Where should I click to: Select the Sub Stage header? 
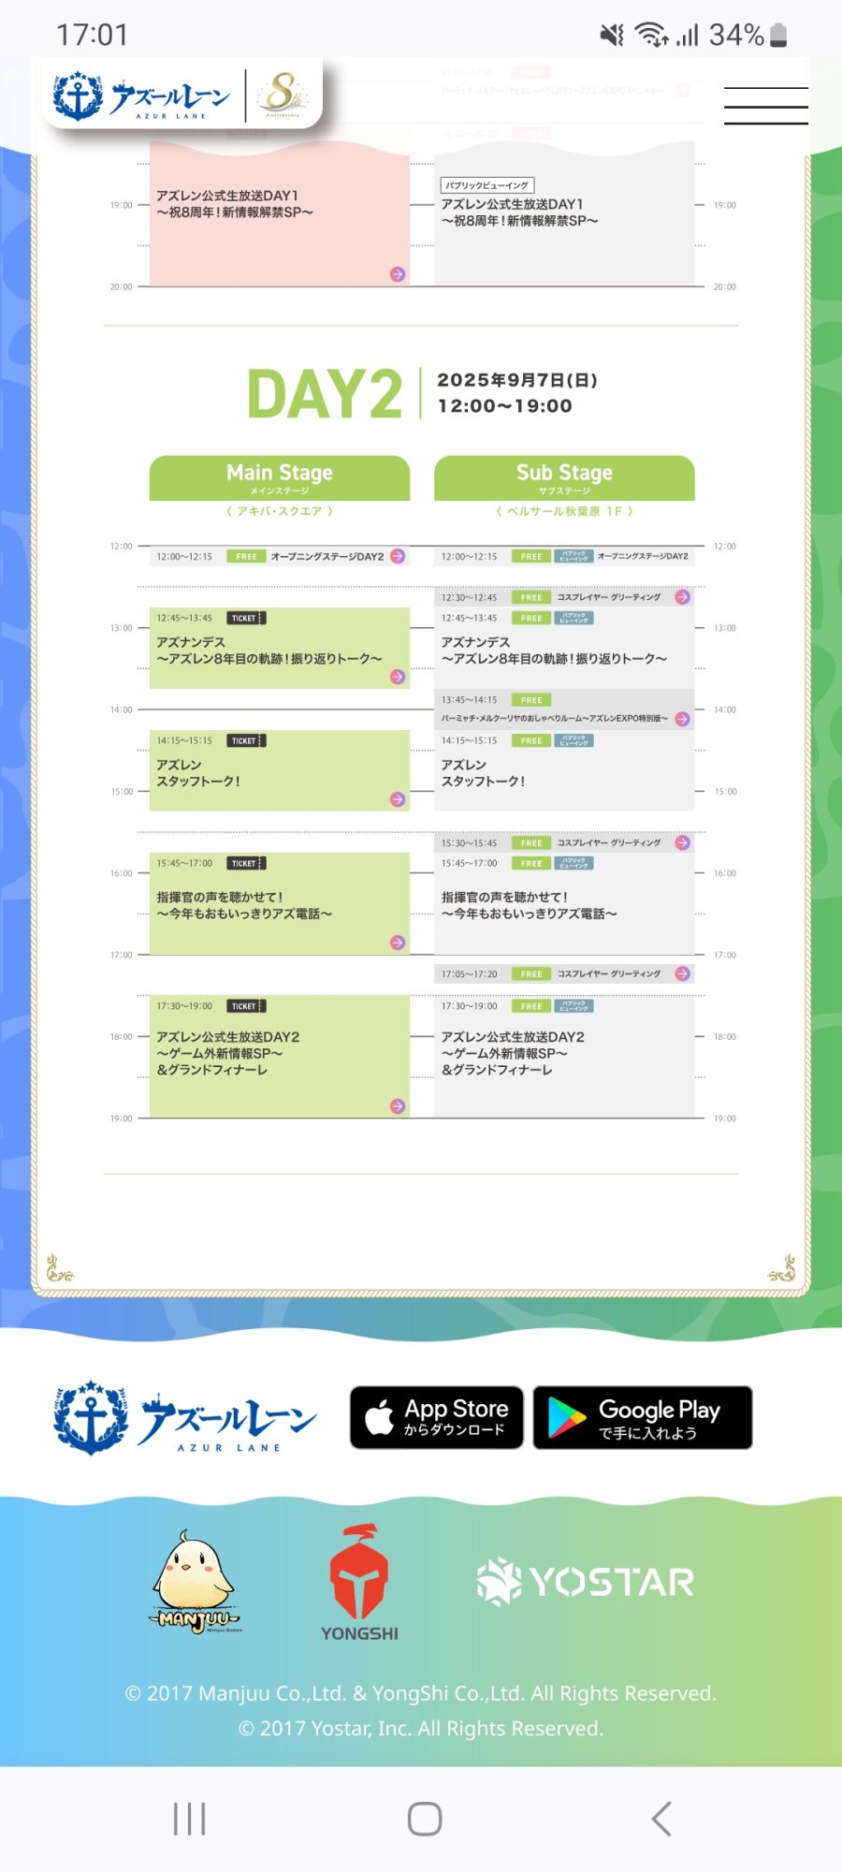[564, 477]
